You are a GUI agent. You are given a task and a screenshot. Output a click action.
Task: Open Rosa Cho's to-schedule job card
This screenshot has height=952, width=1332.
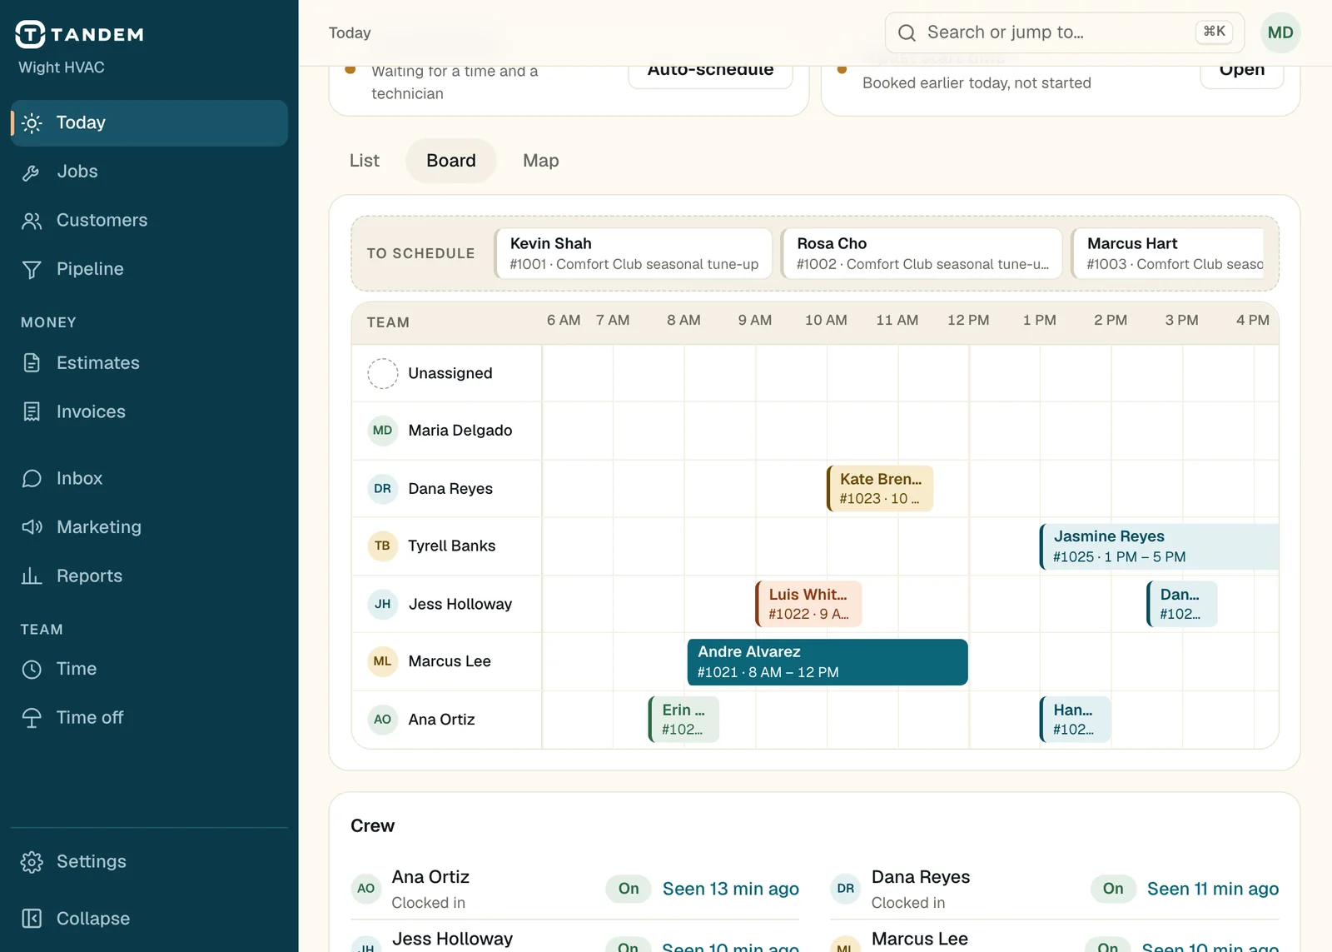922,253
